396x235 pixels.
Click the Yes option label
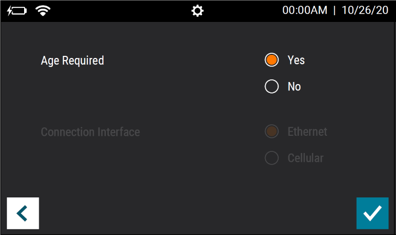(296, 60)
